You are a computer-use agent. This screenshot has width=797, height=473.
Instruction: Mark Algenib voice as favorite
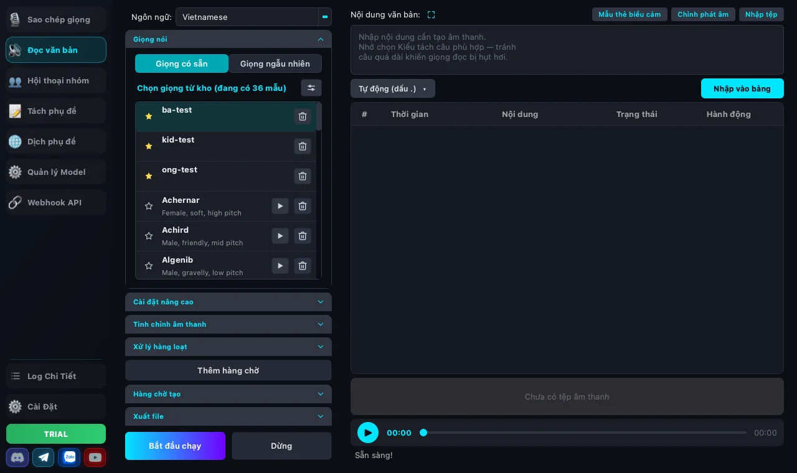pyautogui.click(x=149, y=266)
